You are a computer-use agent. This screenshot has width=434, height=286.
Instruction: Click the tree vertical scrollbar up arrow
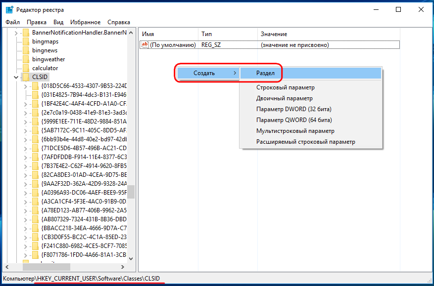pos(131,33)
